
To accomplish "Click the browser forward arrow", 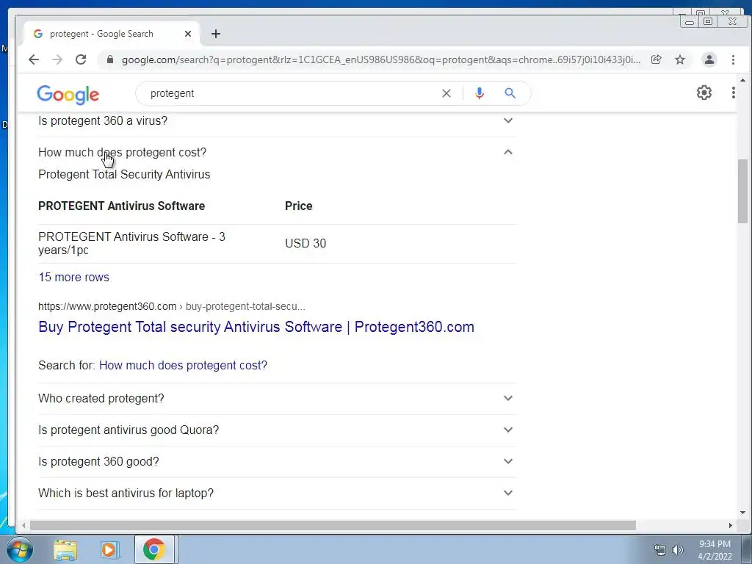I will click(x=57, y=59).
